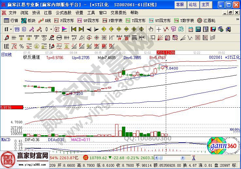This screenshot has height=169, width=241.
Task: Toggle the percent (%) coordinate tool
Action: point(22,46)
